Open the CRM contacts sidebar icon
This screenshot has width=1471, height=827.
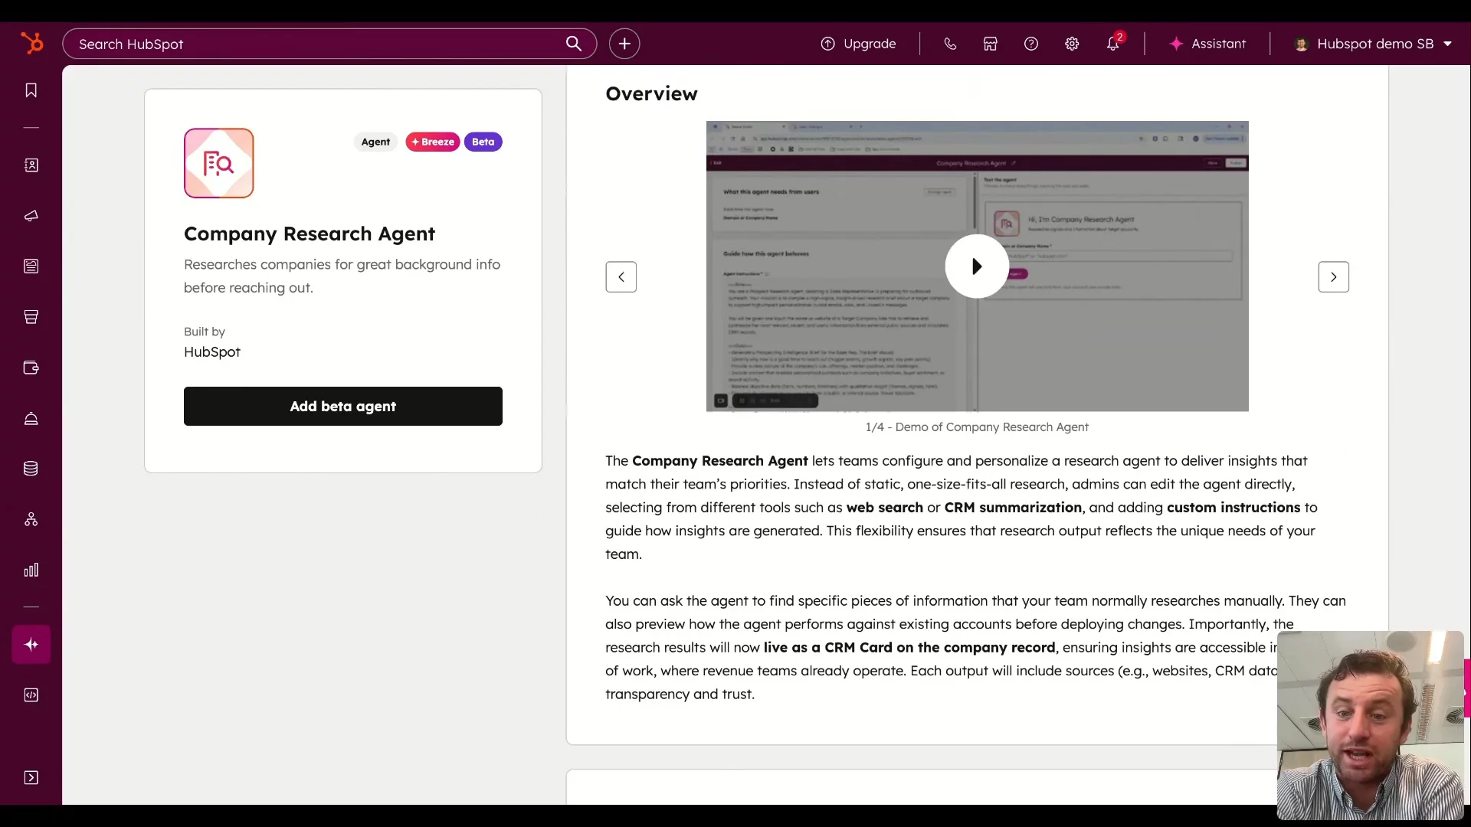pyautogui.click(x=31, y=165)
